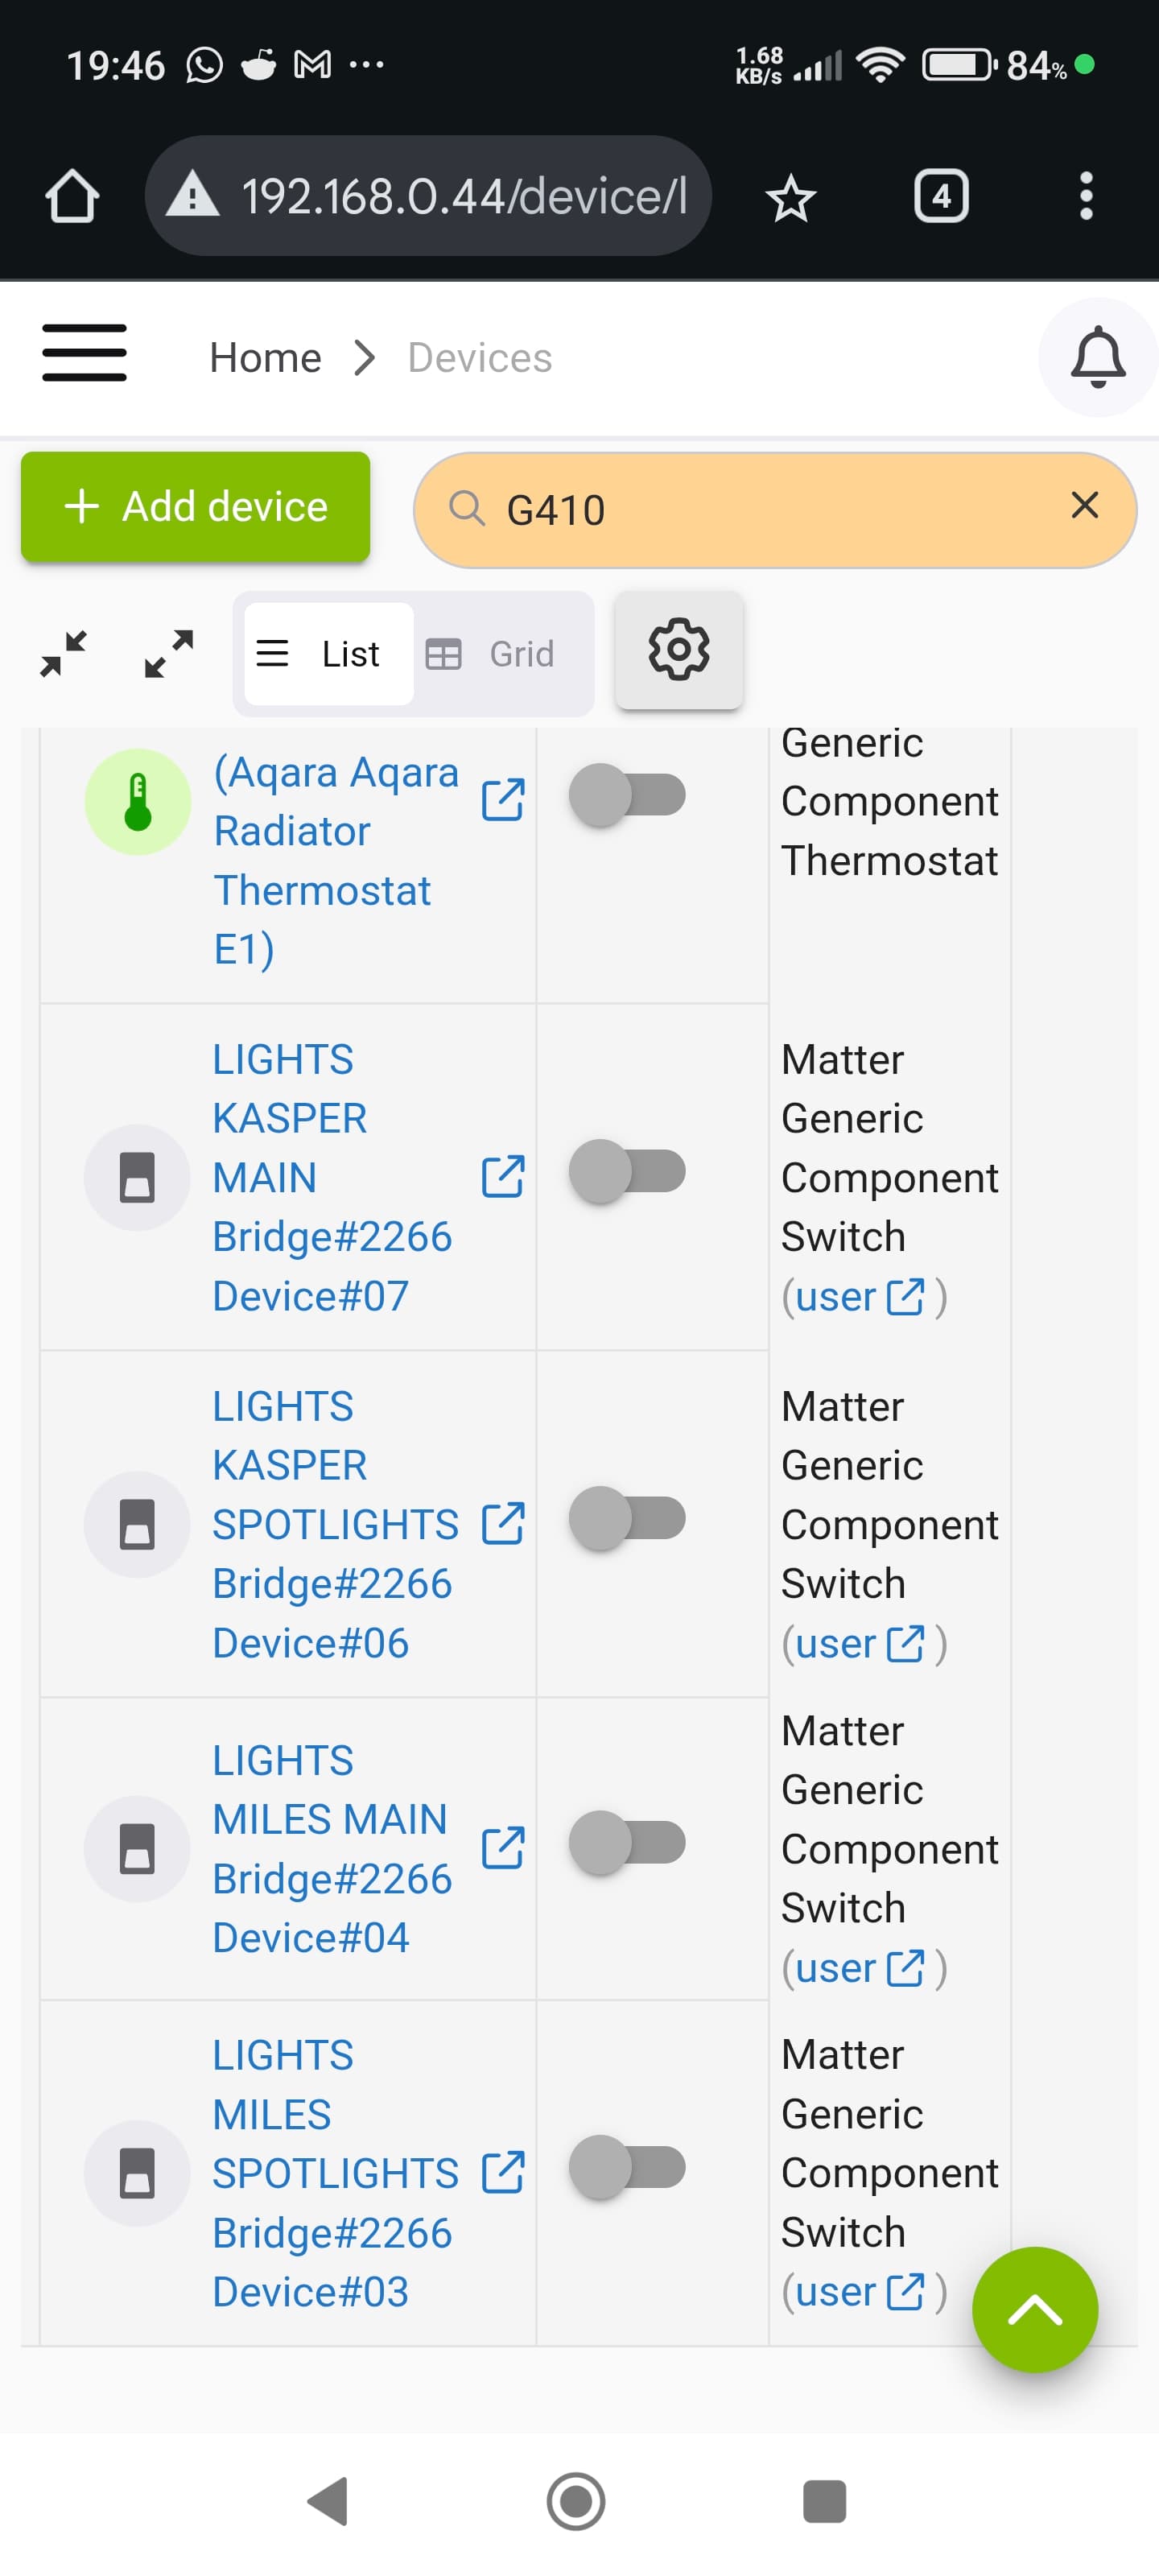
Task: Switch to Grid view
Action: (492, 654)
